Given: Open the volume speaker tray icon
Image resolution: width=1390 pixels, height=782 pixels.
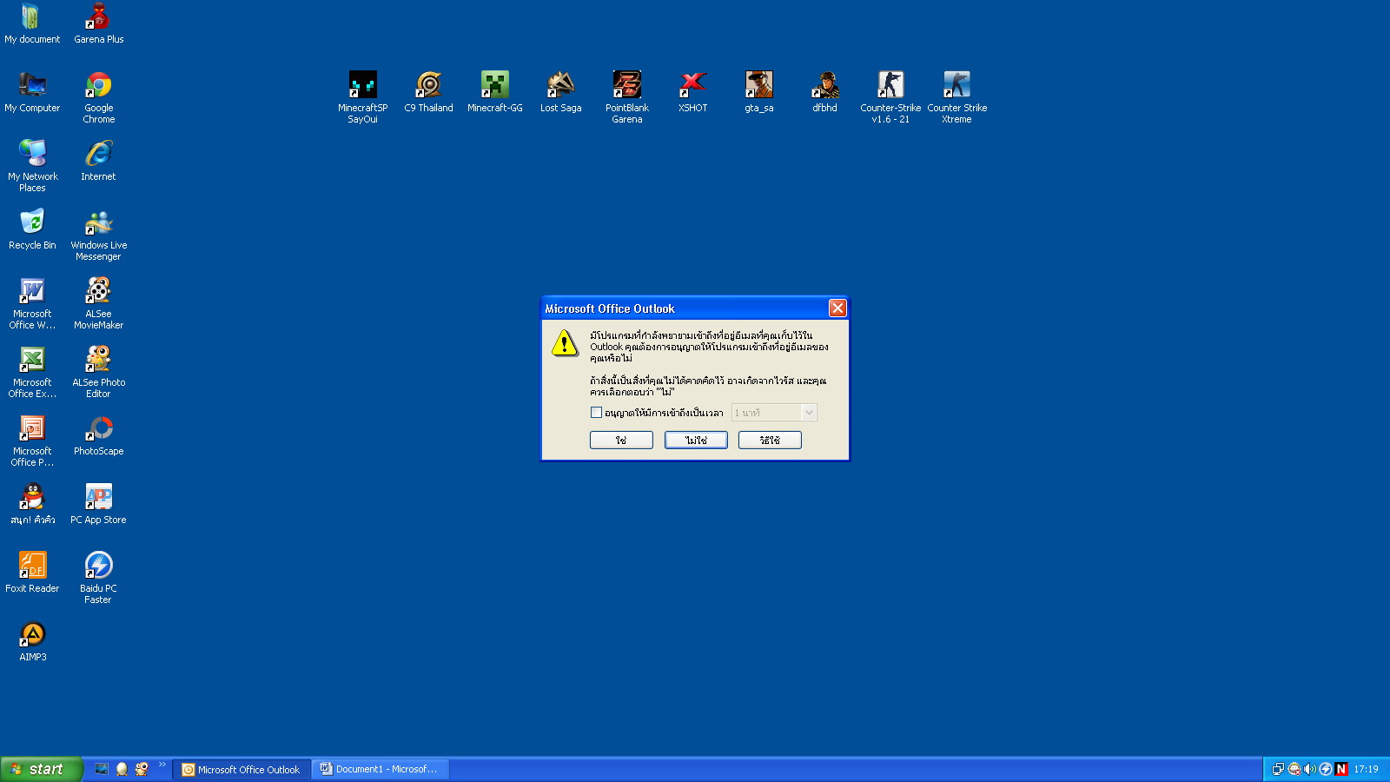Looking at the screenshot, I should pos(1309,769).
